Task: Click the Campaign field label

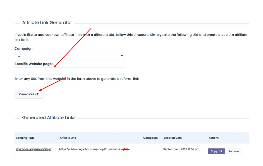Action: (24, 49)
